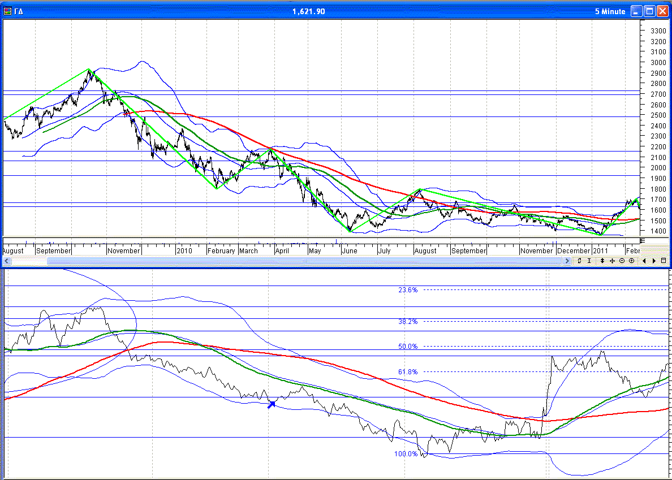The width and height of the screenshot is (672, 480).
Task: Maximize the chart window
Action: (649, 11)
